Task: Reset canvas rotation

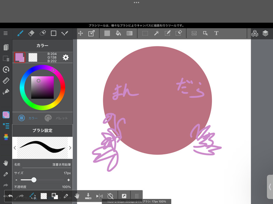Action: tap(110, 196)
